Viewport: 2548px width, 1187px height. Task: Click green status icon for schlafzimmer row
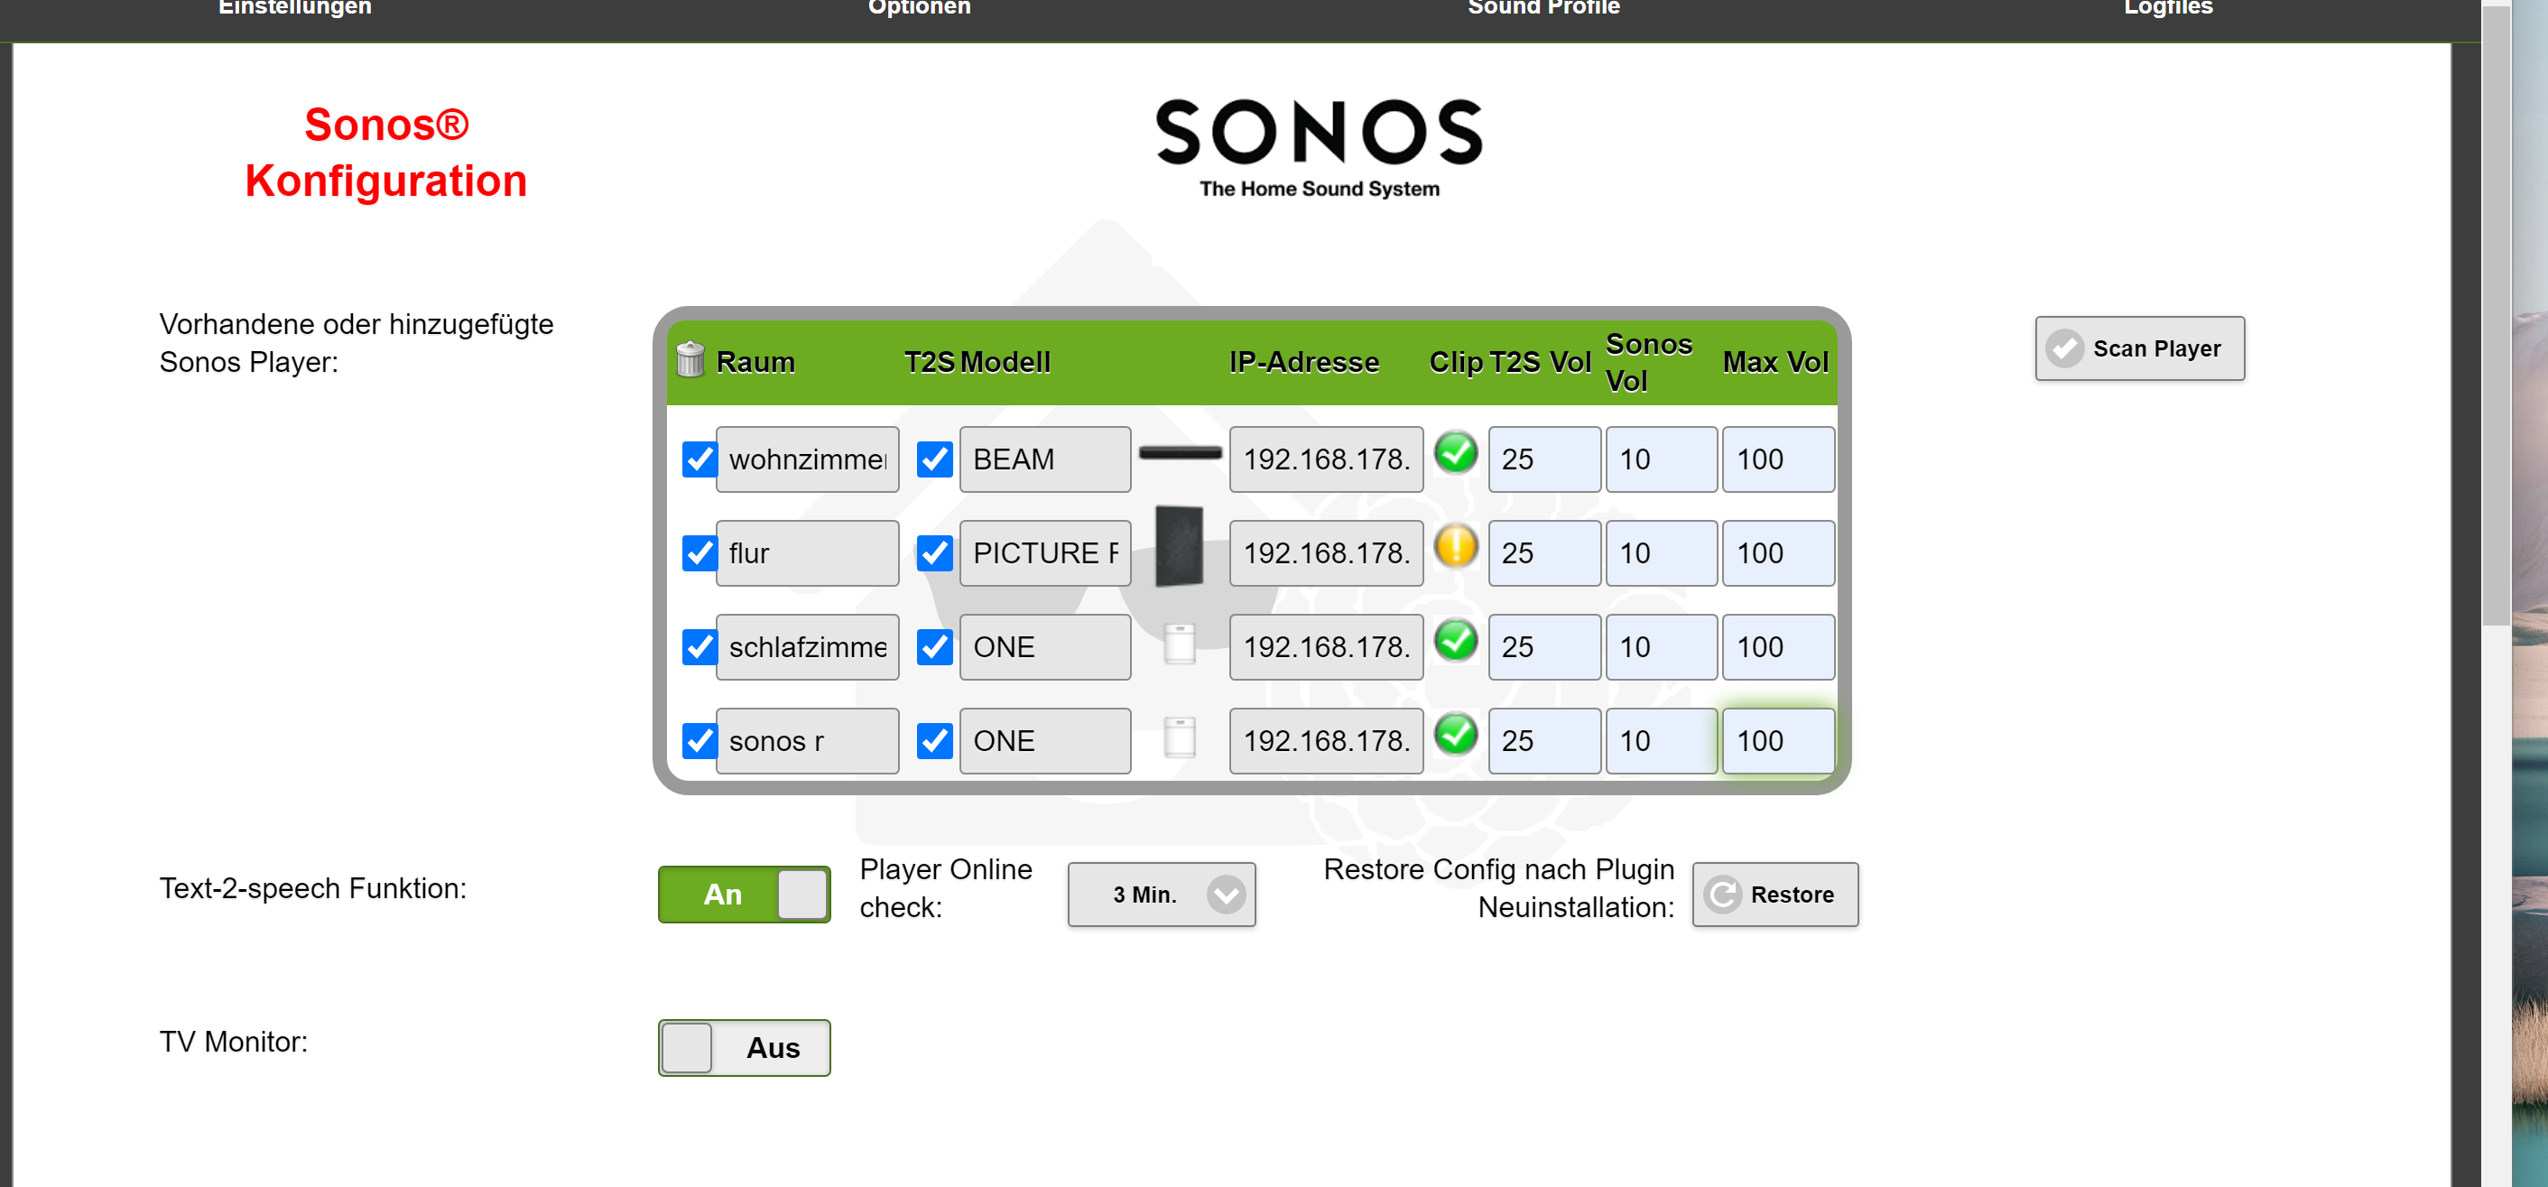click(x=1455, y=641)
